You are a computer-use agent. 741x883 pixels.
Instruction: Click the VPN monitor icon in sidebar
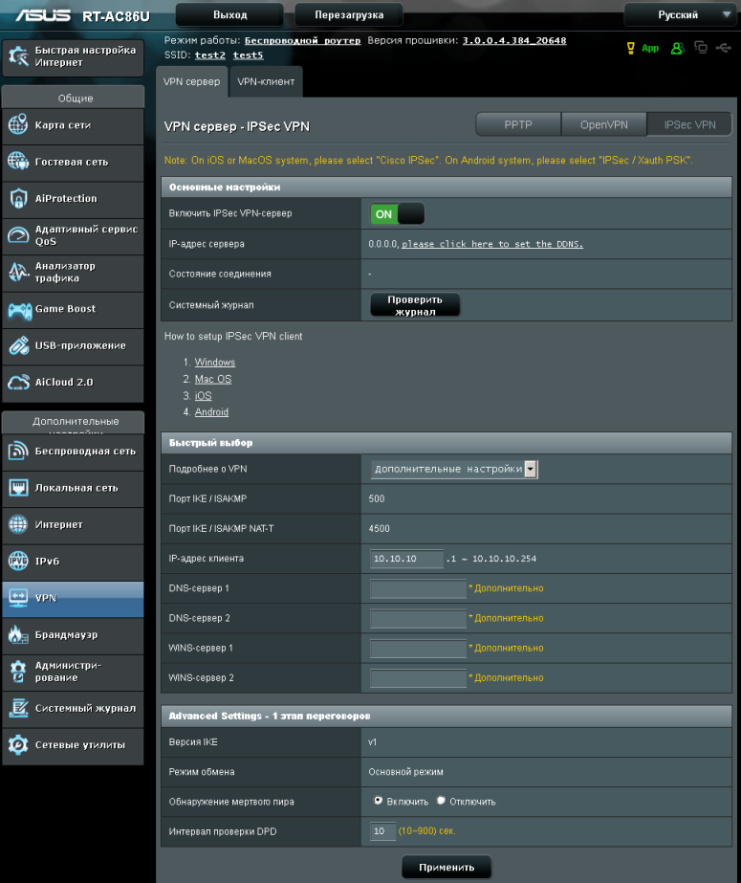(x=18, y=598)
